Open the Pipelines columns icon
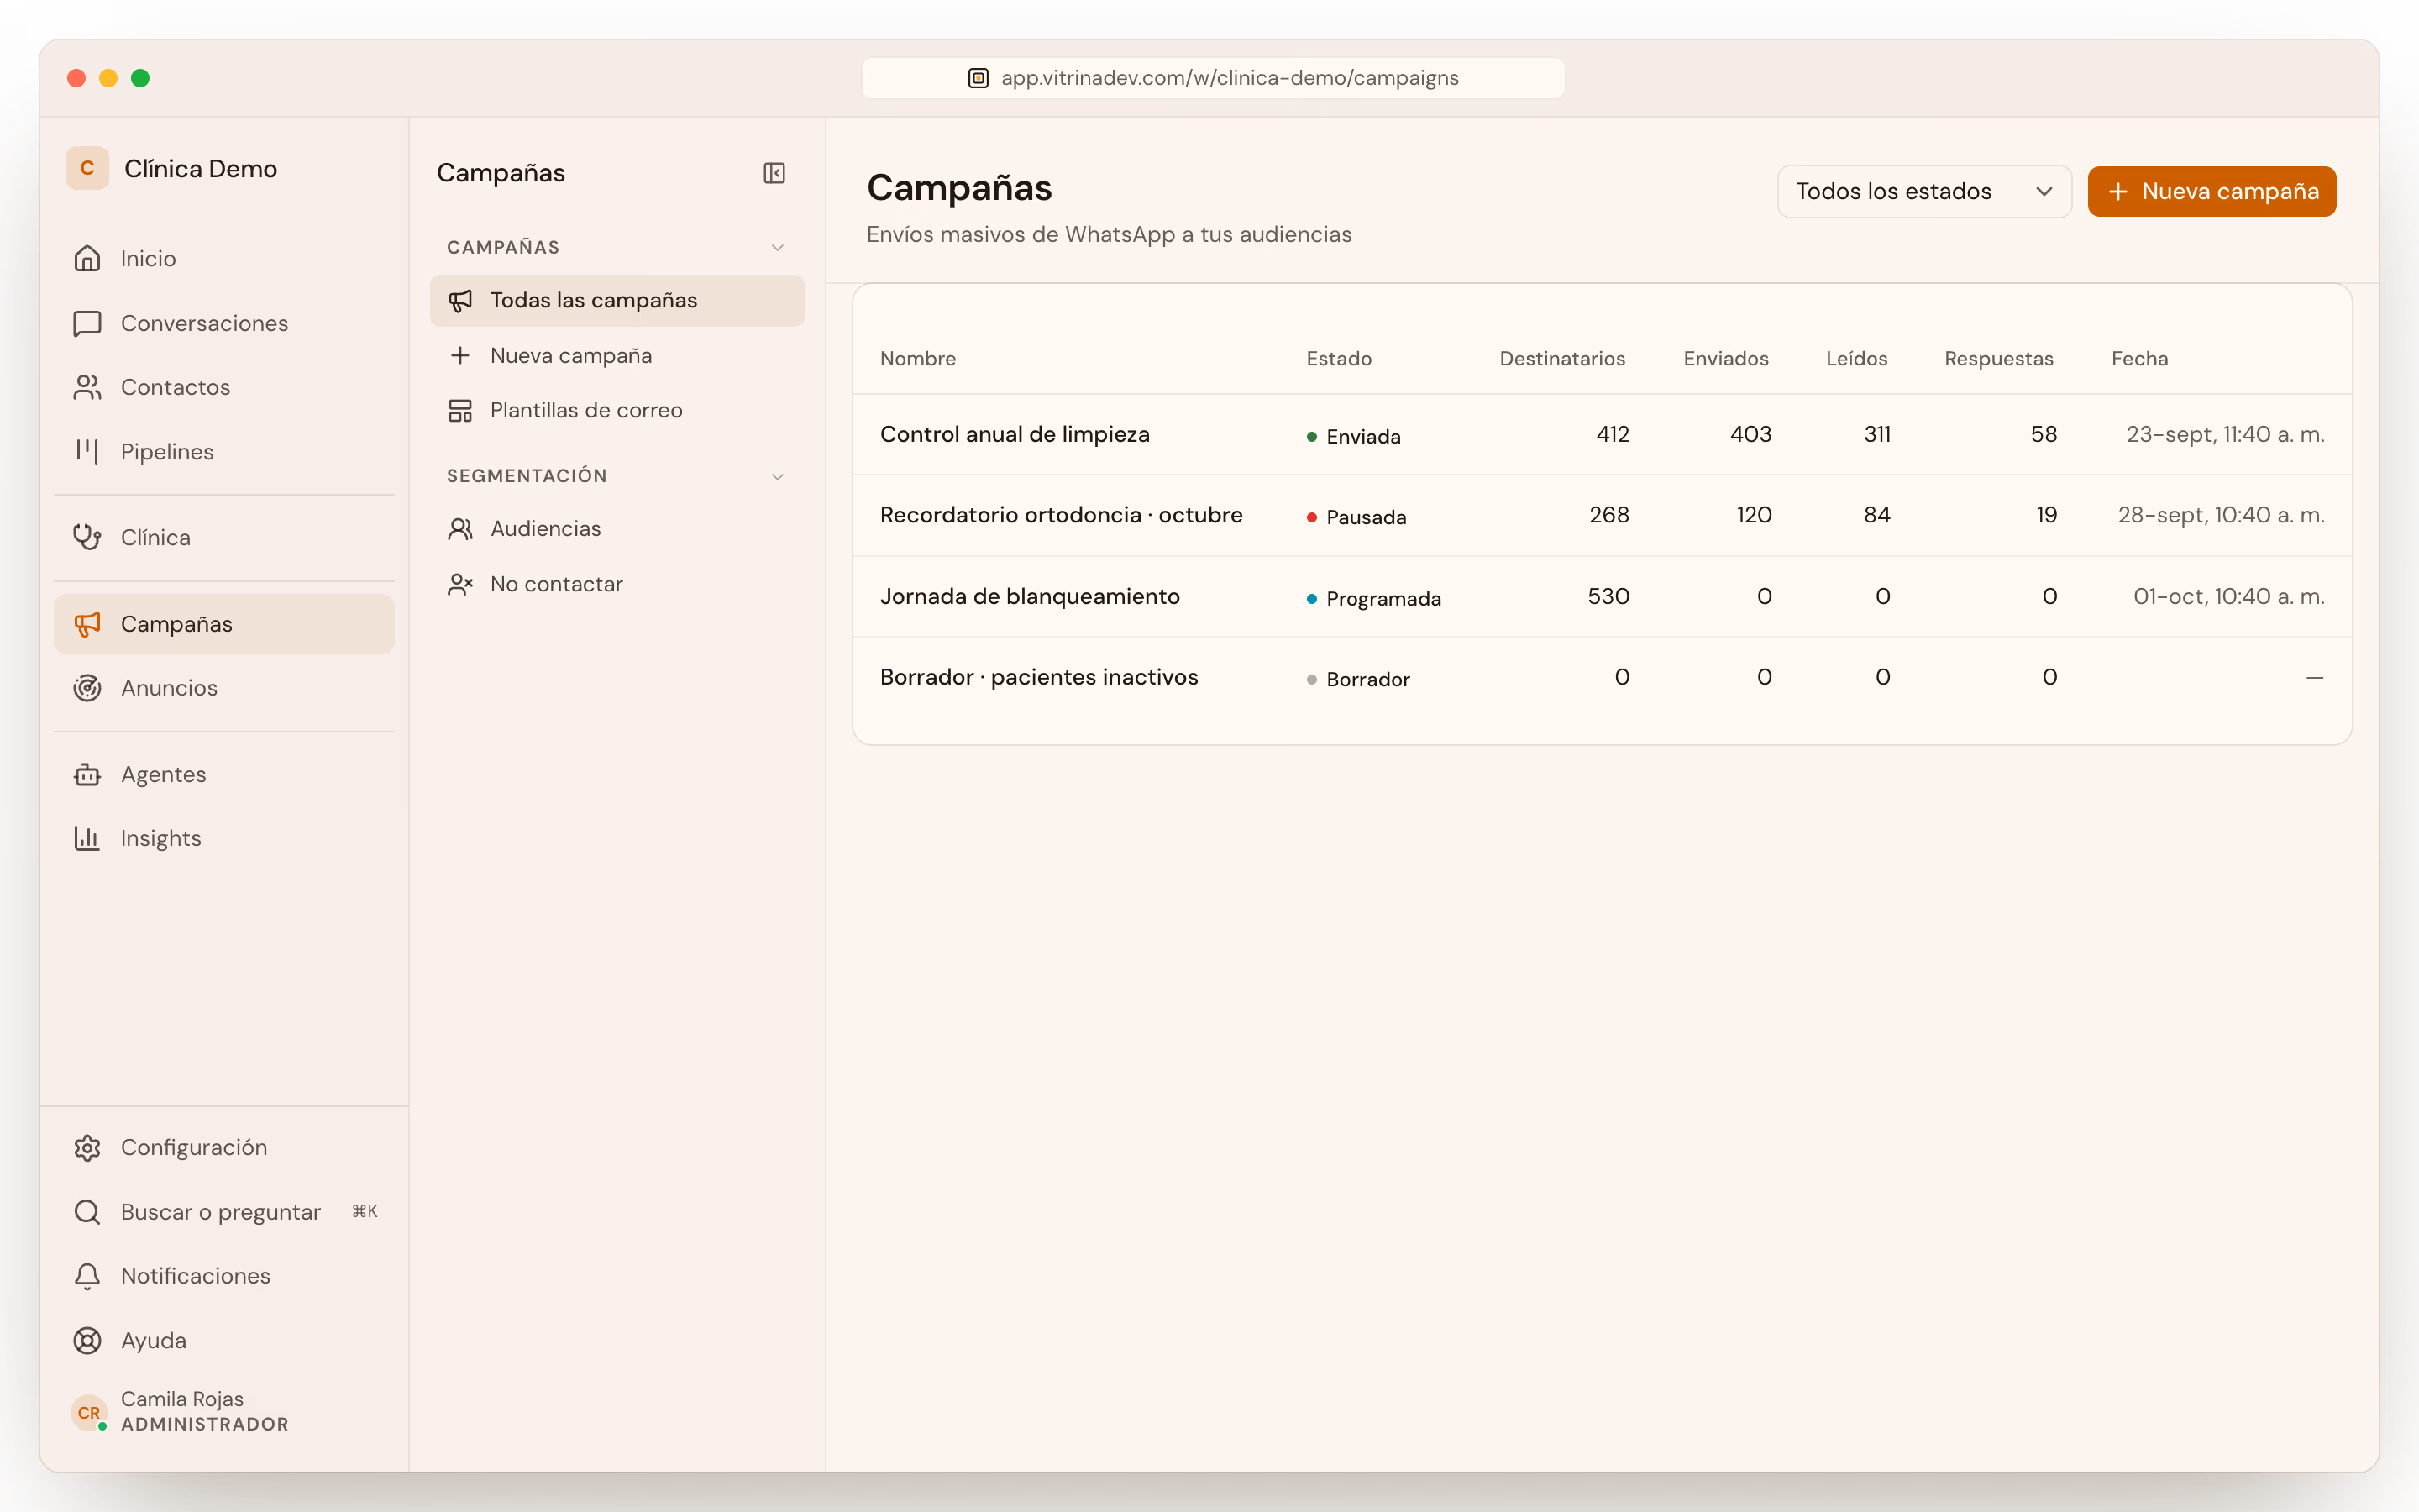Viewport: 2419px width, 1512px height. [x=87, y=451]
